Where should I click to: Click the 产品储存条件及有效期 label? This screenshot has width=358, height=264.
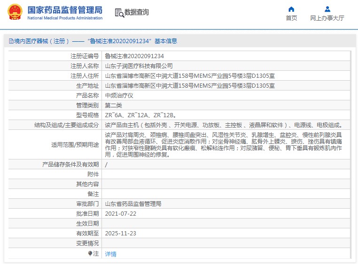click(70, 165)
